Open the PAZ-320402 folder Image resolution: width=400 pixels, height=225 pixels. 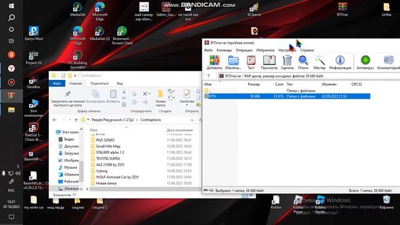click(105, 140)
